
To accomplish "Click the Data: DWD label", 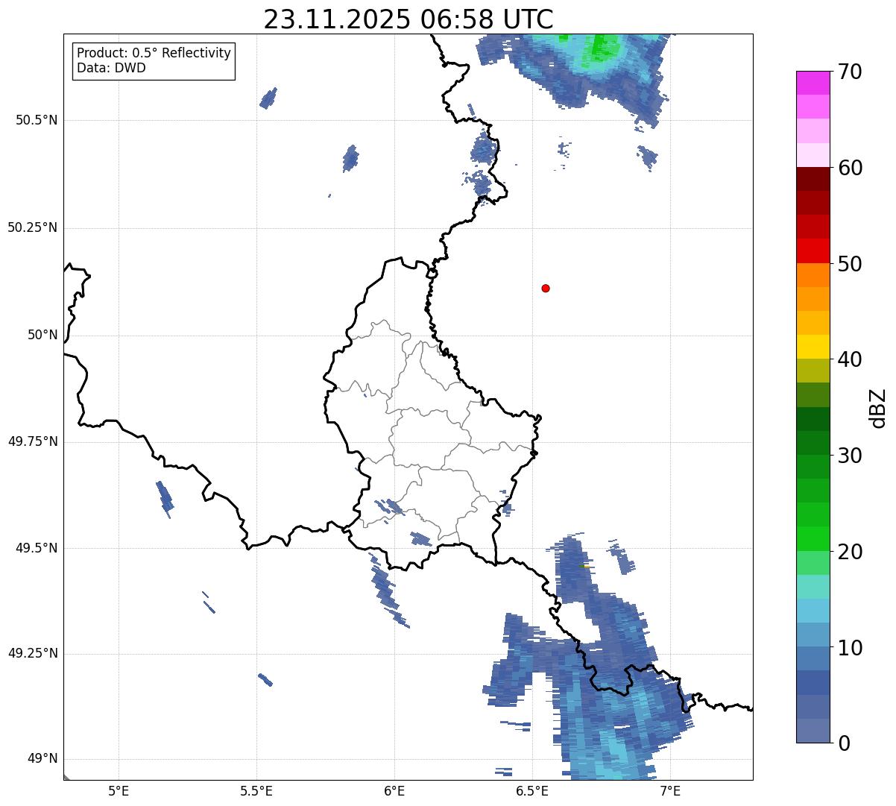I will click(x=111, y=68).
